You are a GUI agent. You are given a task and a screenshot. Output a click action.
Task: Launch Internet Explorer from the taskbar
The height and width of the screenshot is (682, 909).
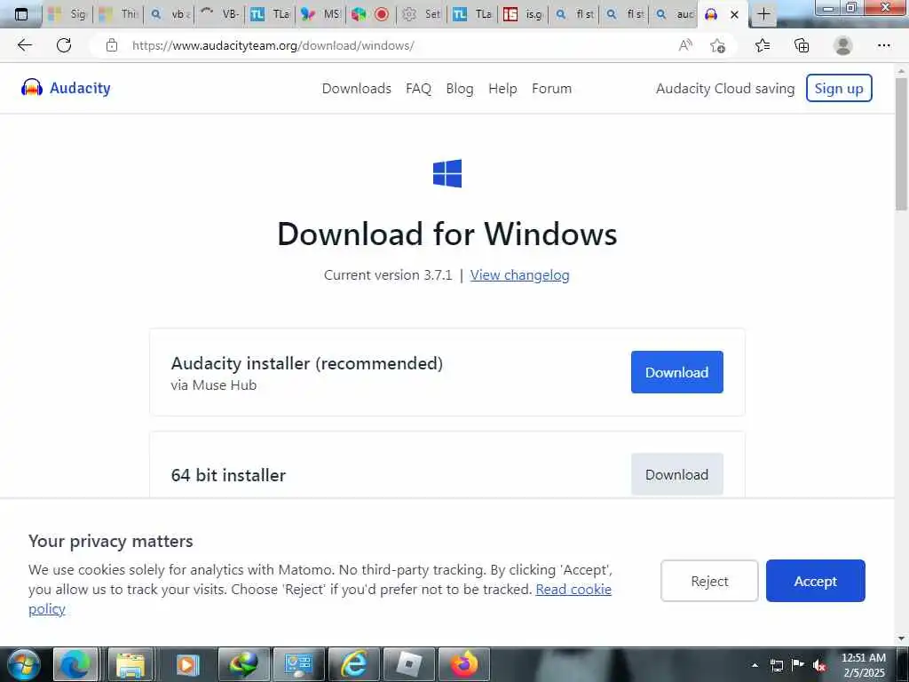tap(353, 664)
